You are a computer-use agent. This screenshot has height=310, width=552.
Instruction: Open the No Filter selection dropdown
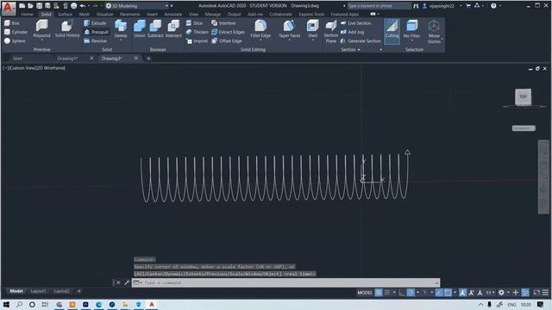(x=411, y=30)
